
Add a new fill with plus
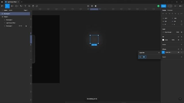tap(181, 37)
